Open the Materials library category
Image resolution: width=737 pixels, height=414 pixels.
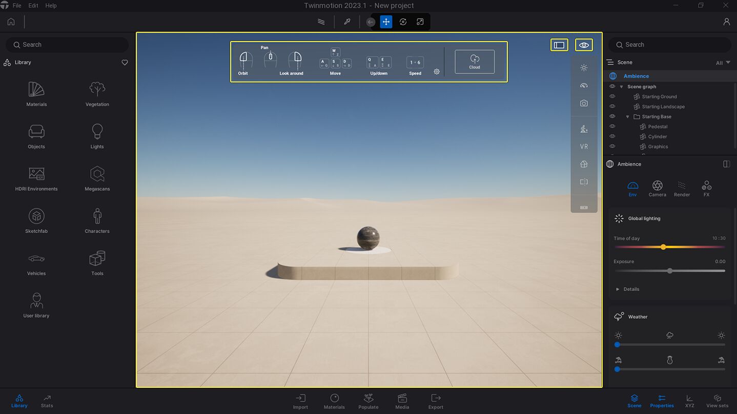pyautogui.click(x=36, y=93)
